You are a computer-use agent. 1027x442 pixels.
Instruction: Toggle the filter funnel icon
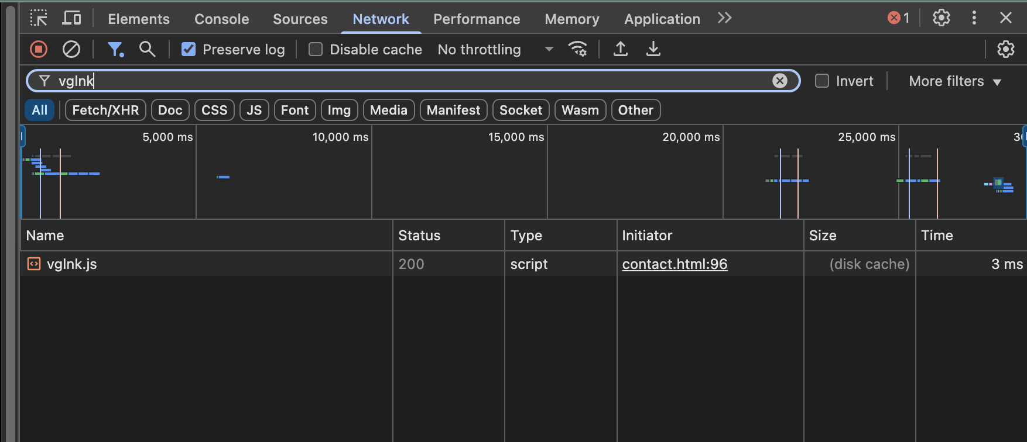[x=115, y=50]
